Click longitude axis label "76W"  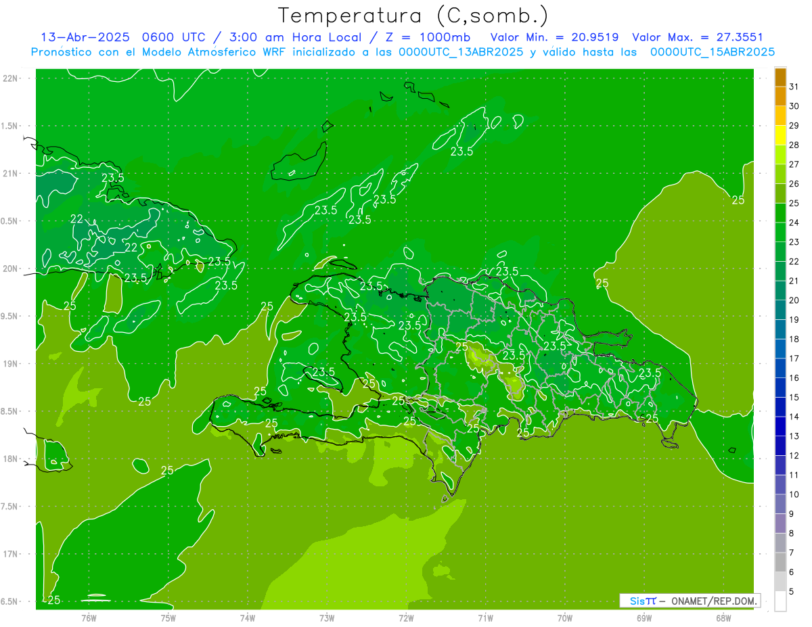coord(89,618)
